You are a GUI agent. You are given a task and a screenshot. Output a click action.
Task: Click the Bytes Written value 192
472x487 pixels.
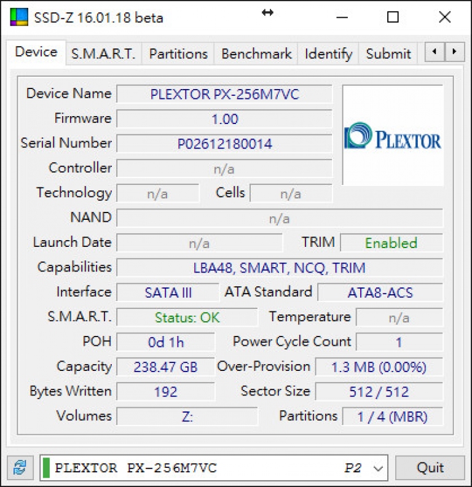(x=165, y=392)
